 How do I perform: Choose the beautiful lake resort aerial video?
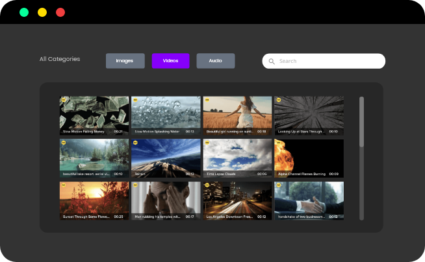94,156
